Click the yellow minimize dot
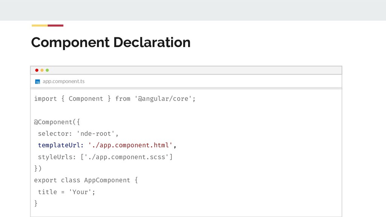The width and height of the screenshot is (386, 217). [42, 70]
